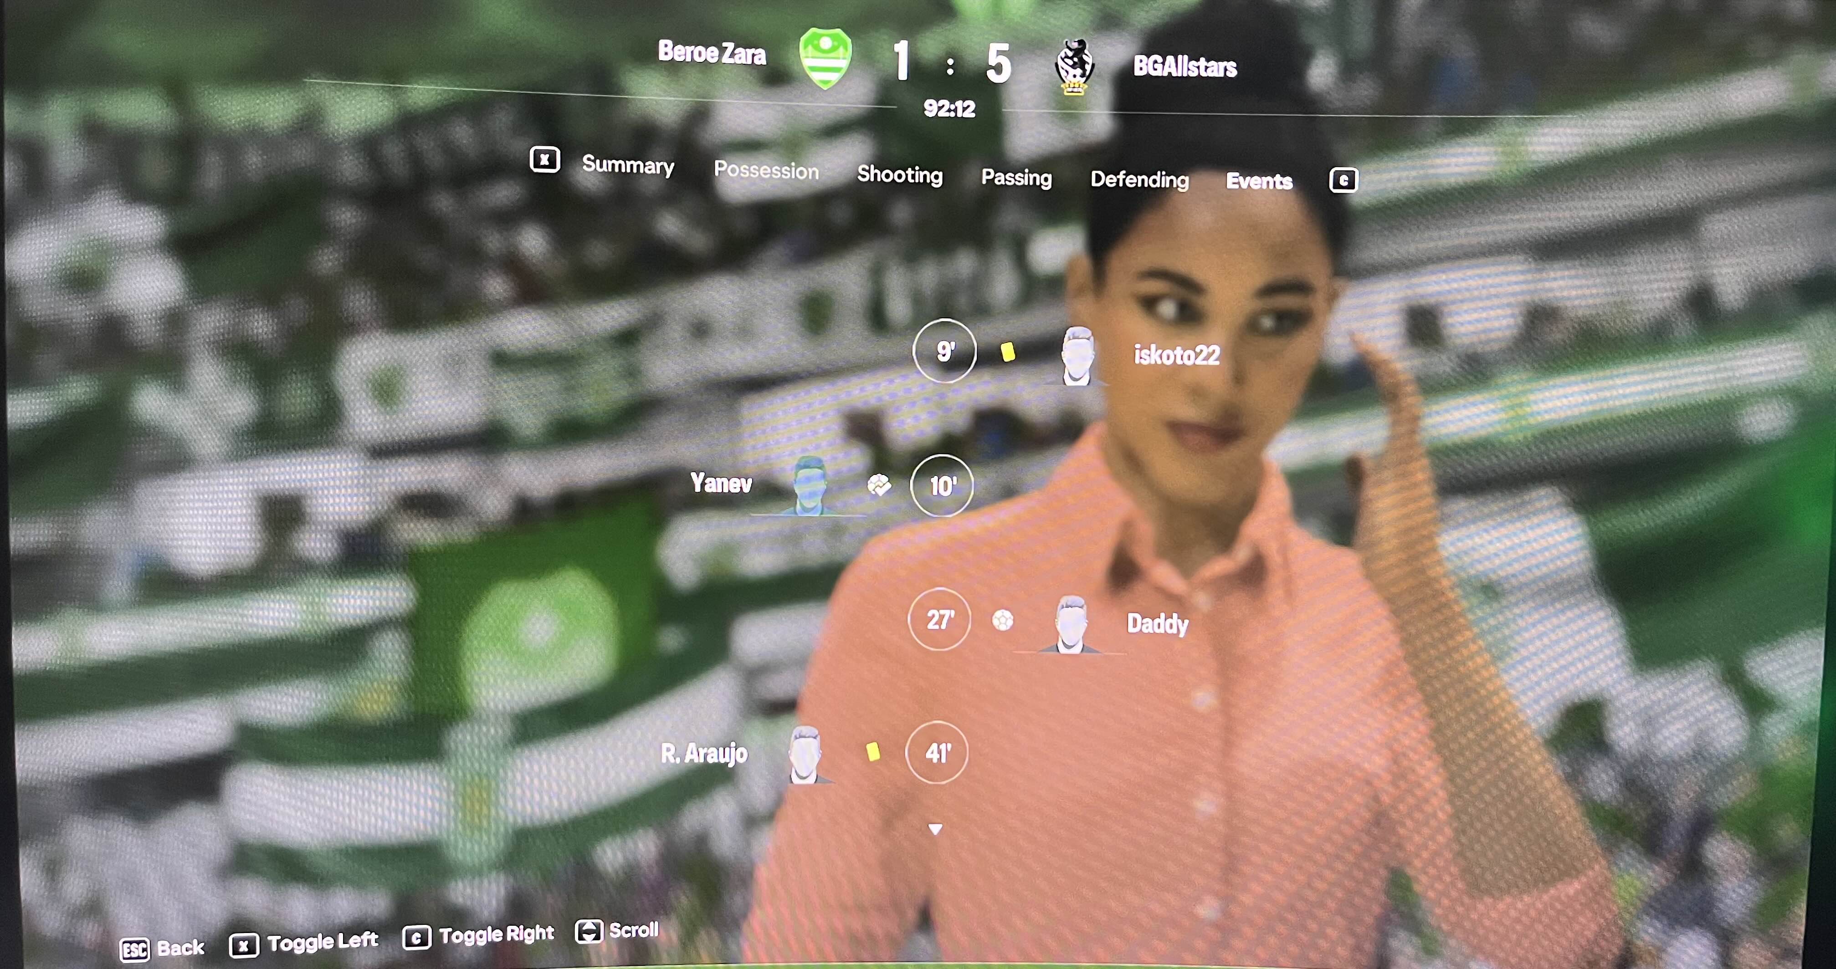
Task: Click the iskoto22 player avatar
Action: (1077, 356)
